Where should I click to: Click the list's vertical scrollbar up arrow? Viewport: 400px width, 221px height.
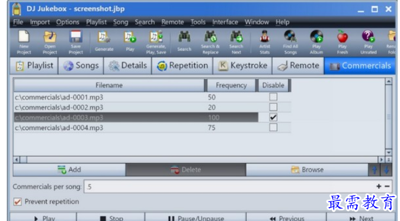point(389,82)
